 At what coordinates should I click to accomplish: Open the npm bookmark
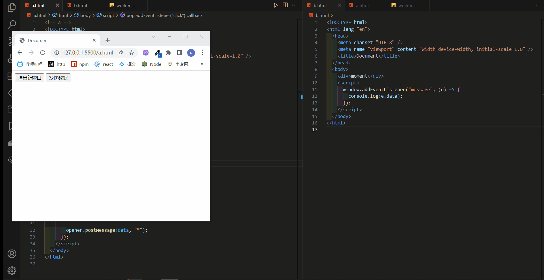click(x=80, y=64)
